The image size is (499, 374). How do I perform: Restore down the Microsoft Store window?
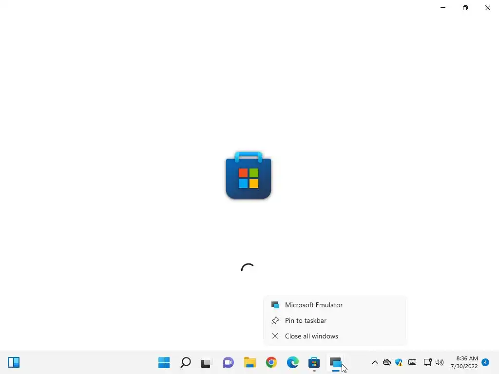point(465,8)
